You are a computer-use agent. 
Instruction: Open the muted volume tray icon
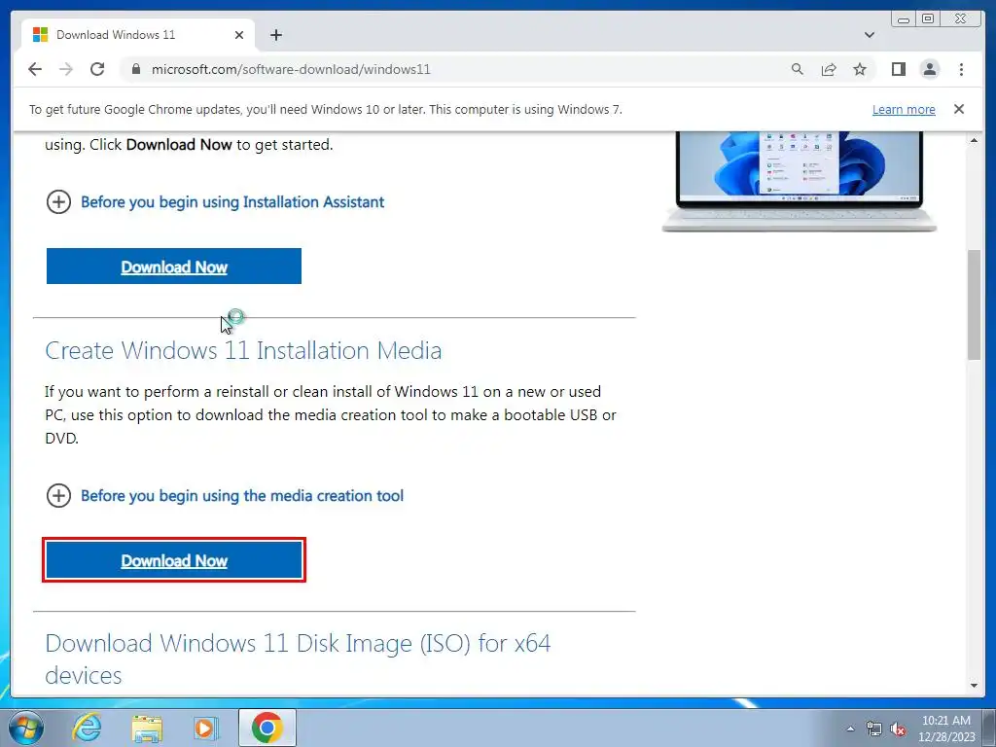coord(898,729)
